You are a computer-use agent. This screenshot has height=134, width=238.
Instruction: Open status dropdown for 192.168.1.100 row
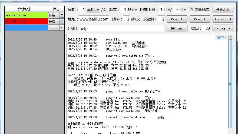(62, 21)
